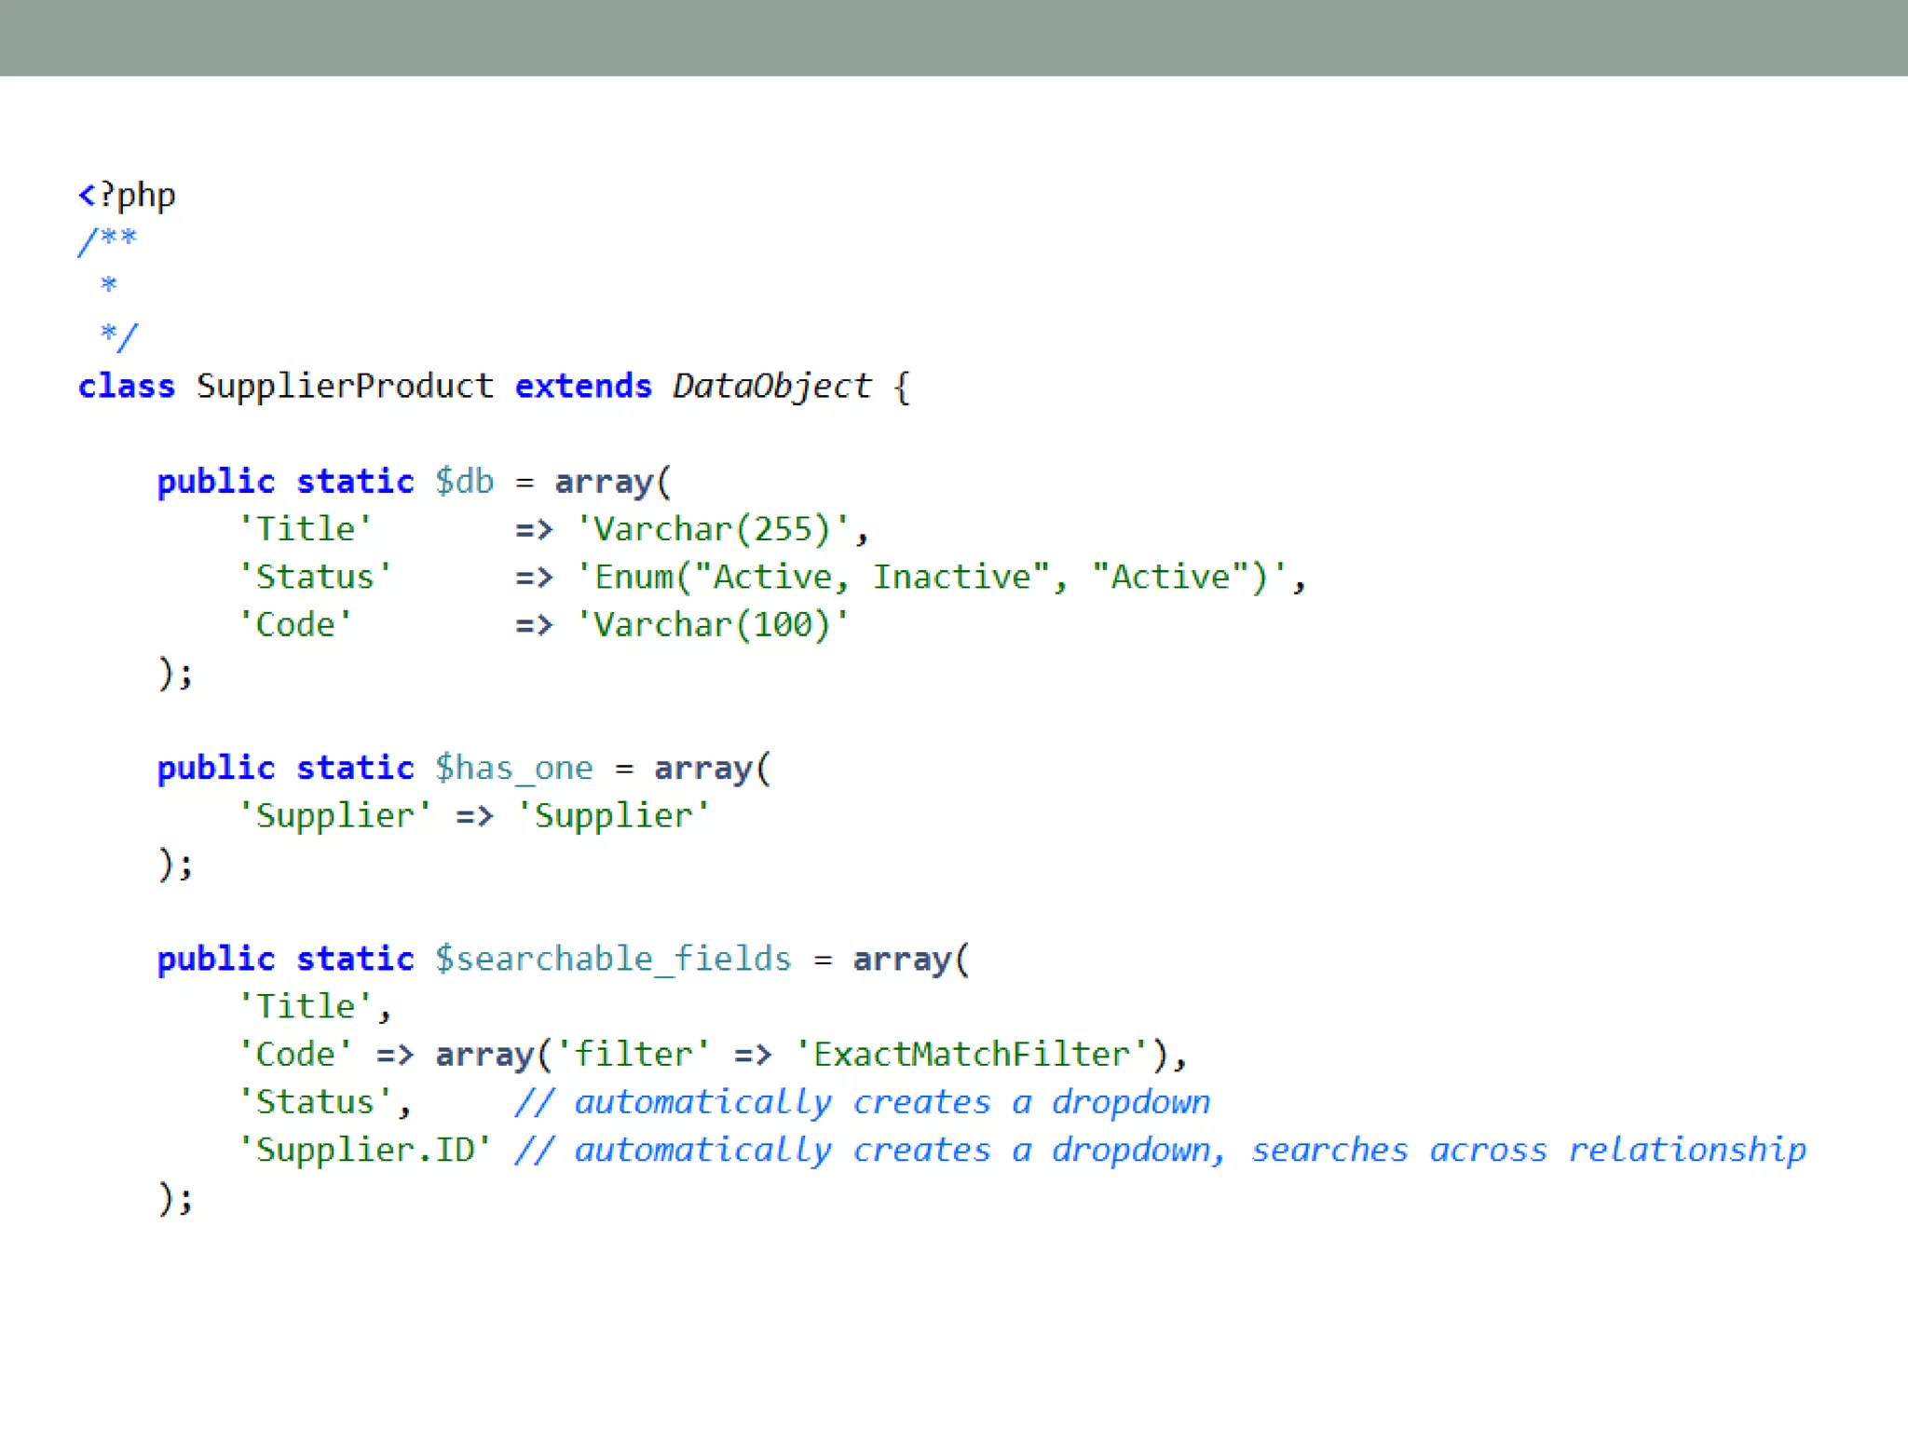Click the 'Status' key in searchable fields
The width and height of the screenshot is (1908, 1431).
[315, 1102]
